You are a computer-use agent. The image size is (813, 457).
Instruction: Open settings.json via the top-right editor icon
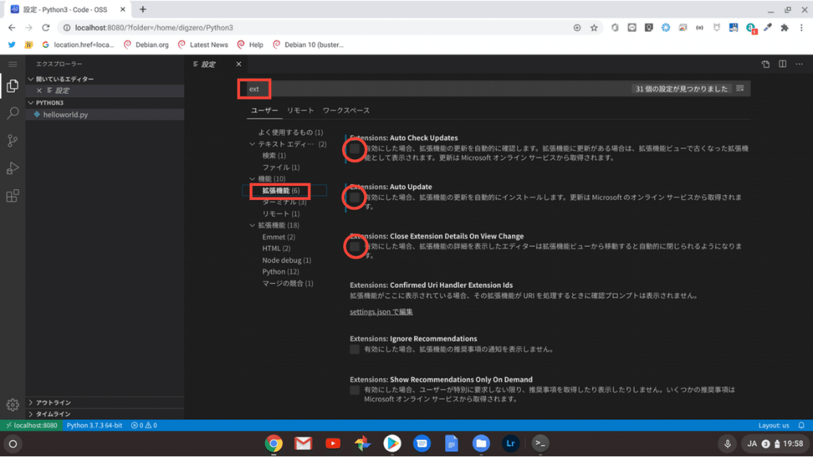[765, 63]
